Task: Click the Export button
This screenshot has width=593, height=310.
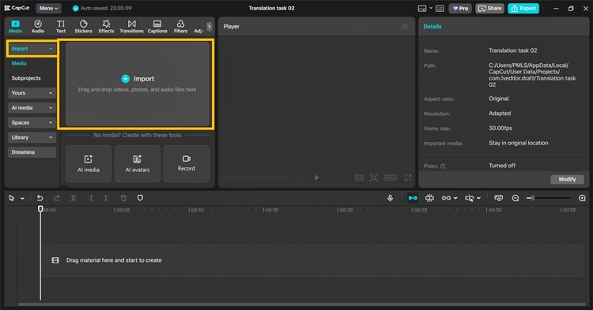Action: [x=523, y=9]
